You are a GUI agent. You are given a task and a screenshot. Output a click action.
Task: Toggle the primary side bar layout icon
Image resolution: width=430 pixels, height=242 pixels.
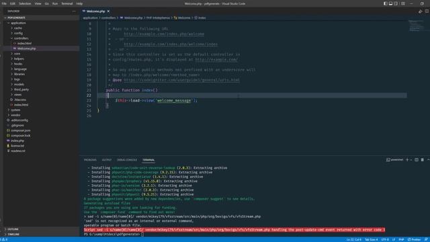pyautogui.click(x=385, y=3)
